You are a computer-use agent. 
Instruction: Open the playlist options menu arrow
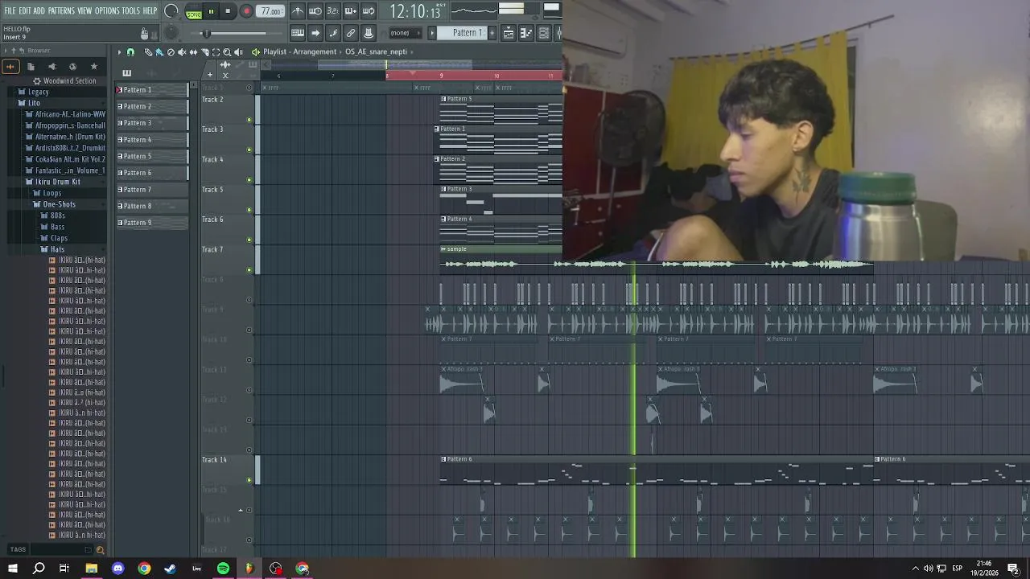(119, 51)
